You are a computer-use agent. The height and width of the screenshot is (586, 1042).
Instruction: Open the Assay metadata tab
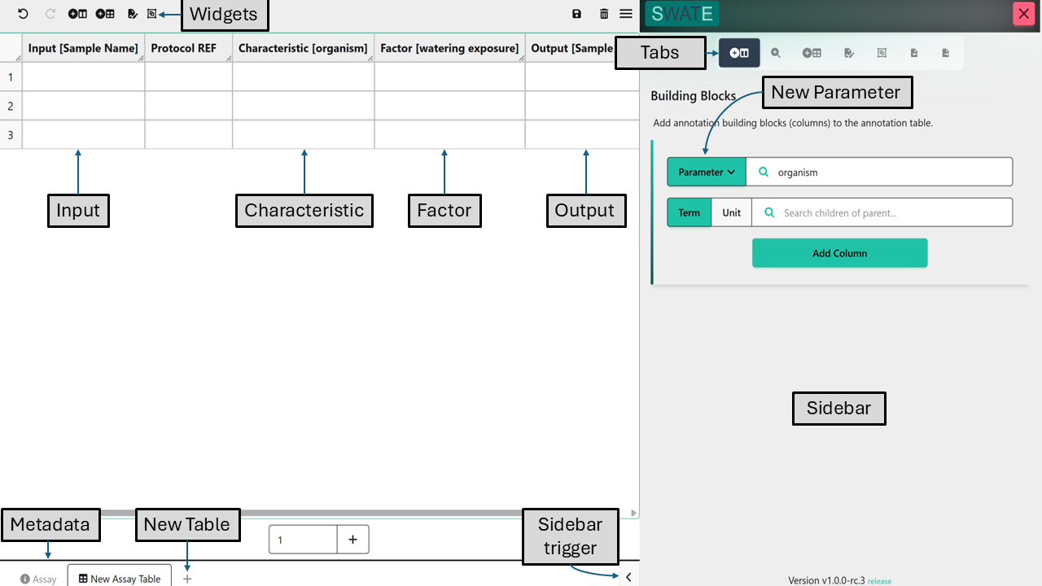(x=38, y=579)
